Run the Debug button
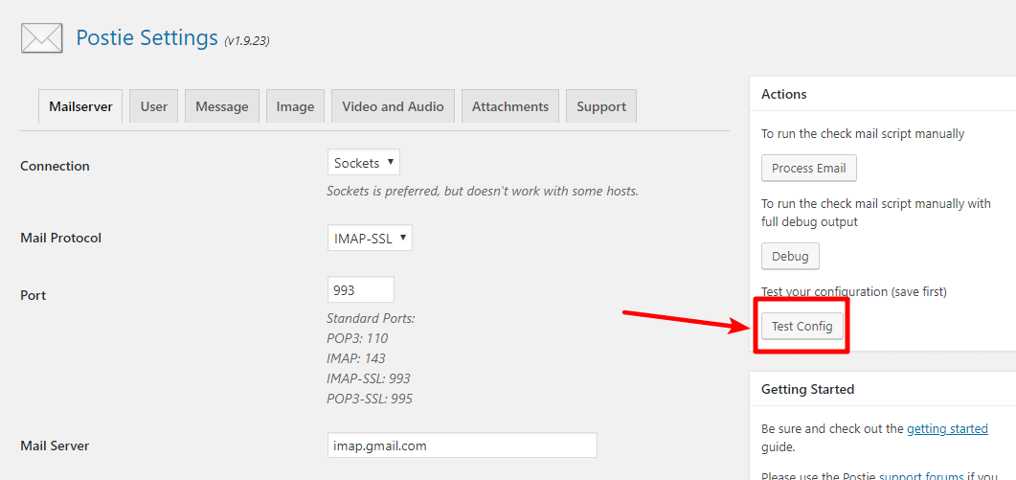Image resolution: width=1016 pixels, height=480 pixels. (790, 256)
